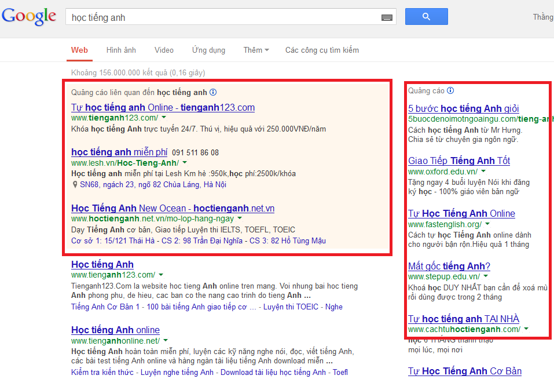Expand arrow beside www.fastenglish.org/
554x379 pixels.
tap(487, 224)
